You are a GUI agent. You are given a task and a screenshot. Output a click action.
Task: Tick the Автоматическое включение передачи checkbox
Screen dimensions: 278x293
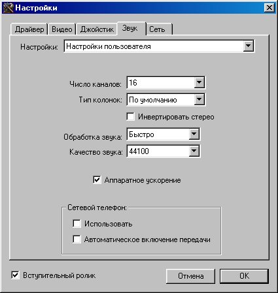click(77, 239)
